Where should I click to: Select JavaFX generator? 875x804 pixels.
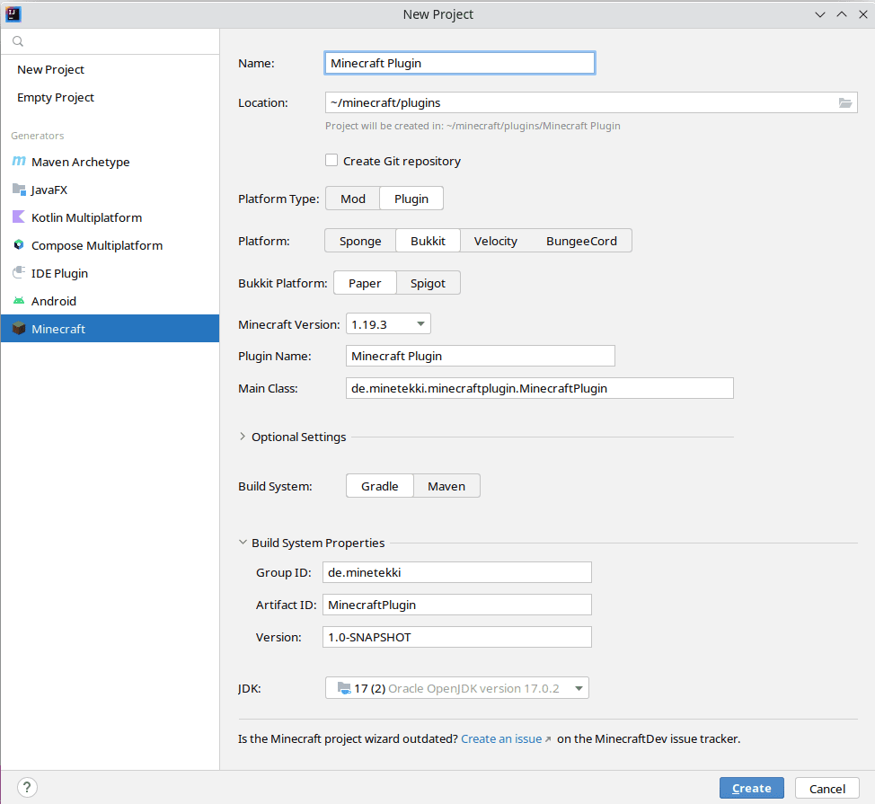[x=110, y=190]
